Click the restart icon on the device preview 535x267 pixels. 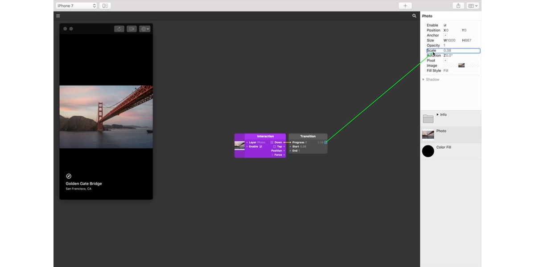tap(119, 28)
